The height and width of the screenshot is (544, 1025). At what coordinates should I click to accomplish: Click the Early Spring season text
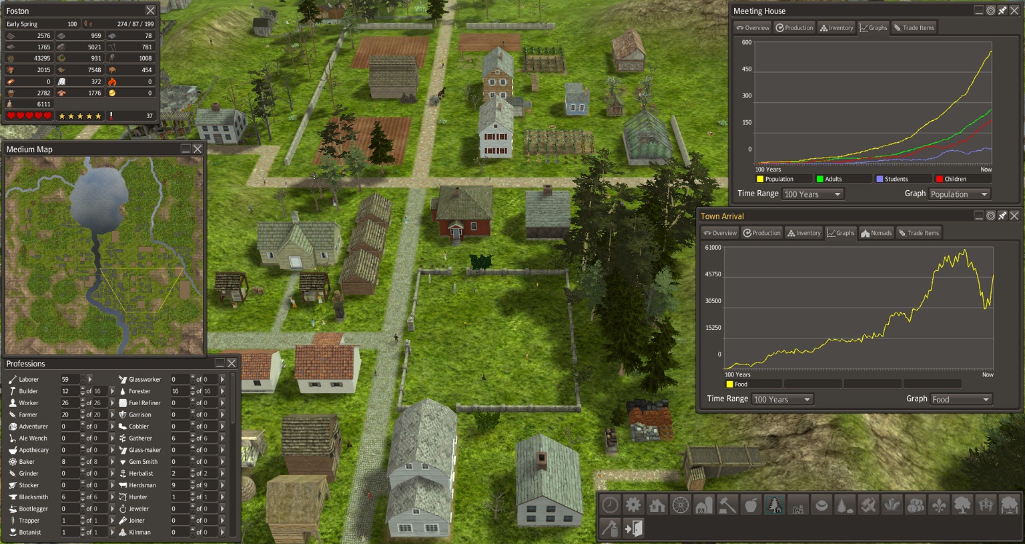(x=22, y=24)
